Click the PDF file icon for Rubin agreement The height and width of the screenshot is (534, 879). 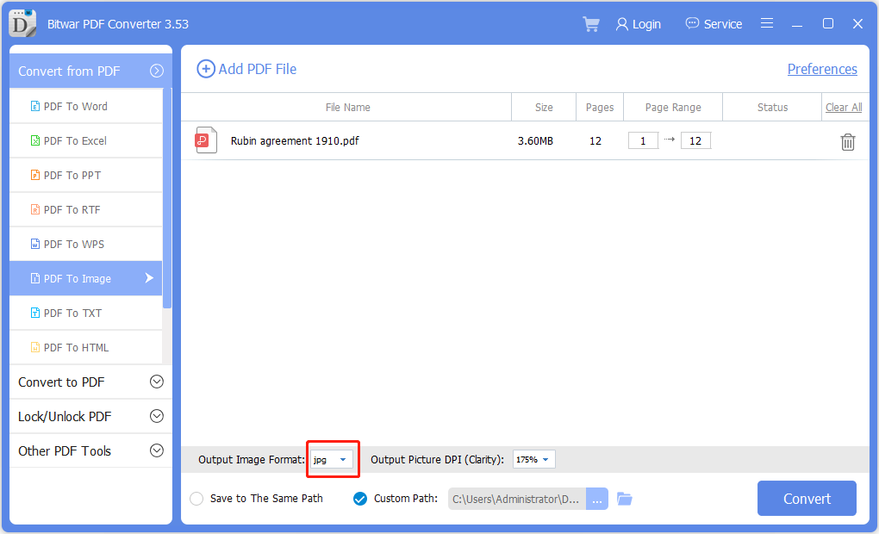[206, 140]
